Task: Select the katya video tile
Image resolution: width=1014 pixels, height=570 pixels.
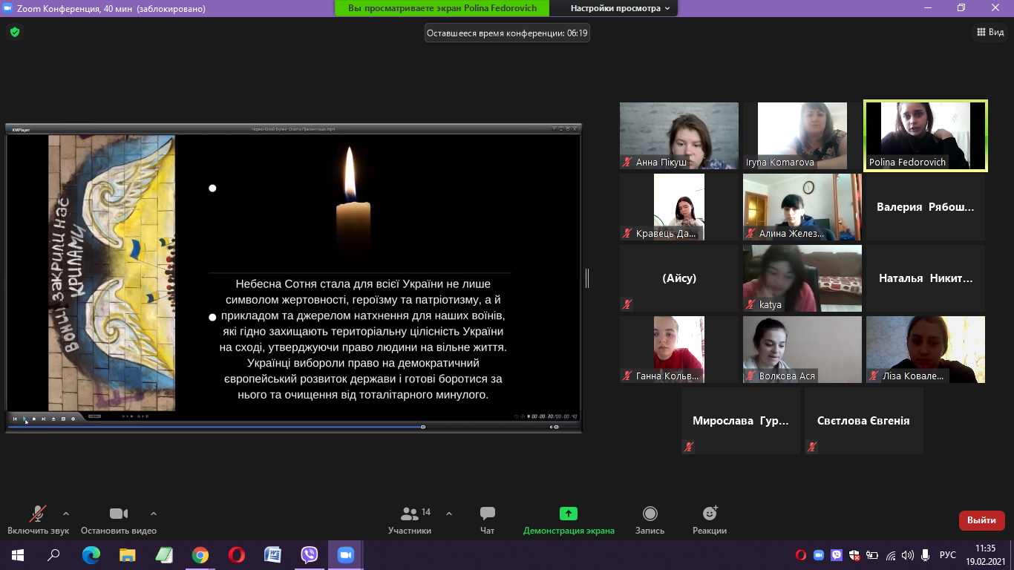Action: (802, 278)
